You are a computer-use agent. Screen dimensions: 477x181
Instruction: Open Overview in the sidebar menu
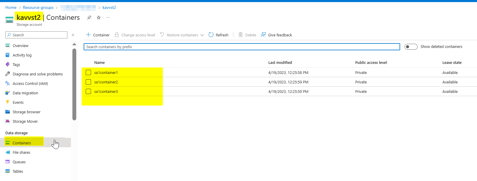tap(20, 46)
